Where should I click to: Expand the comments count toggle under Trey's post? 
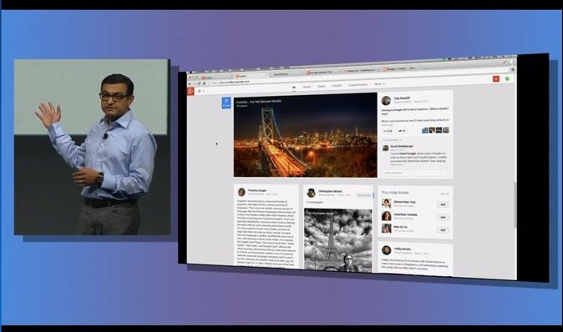[x=392, y=140]
